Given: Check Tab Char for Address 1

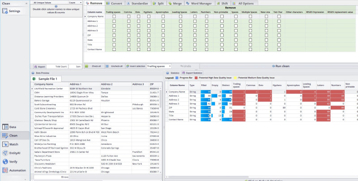Looking at the screenshot, I should (279, 21).
